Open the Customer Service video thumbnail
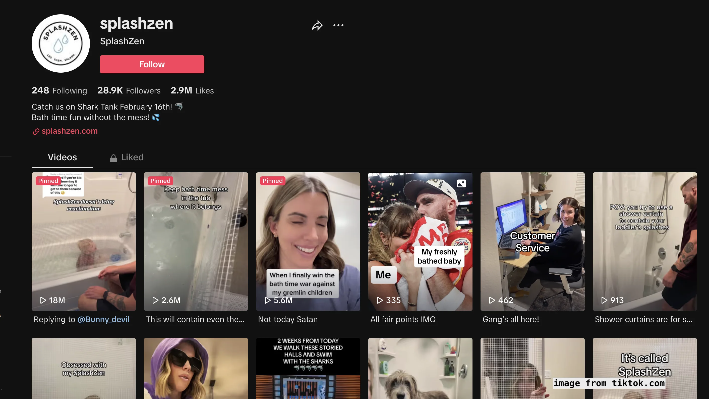This screenshot has height=399, width=709. coord(533,241)
